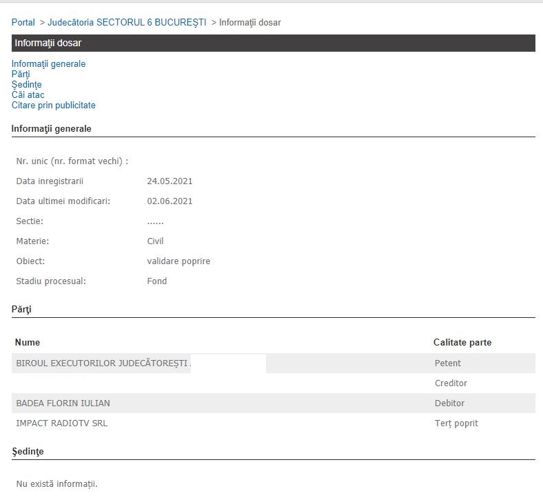Click the Stadiu procesual value Fond

coord(157,281)
